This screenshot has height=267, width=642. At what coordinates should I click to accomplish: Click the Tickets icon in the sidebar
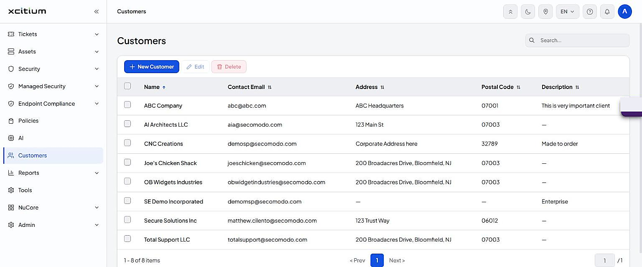[x=11, y=34]
